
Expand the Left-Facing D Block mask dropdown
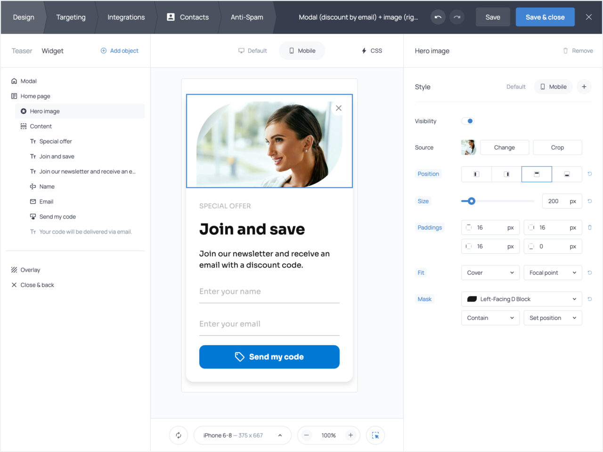point(522,299)
